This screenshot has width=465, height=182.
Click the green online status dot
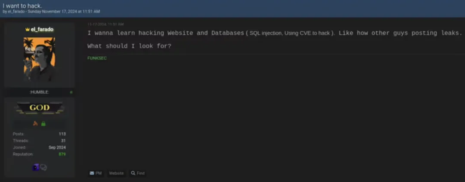71,92
